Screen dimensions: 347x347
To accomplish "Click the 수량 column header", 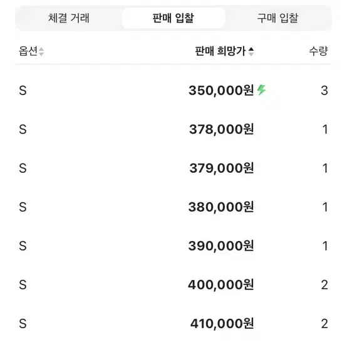I will (x=318, y=51).
